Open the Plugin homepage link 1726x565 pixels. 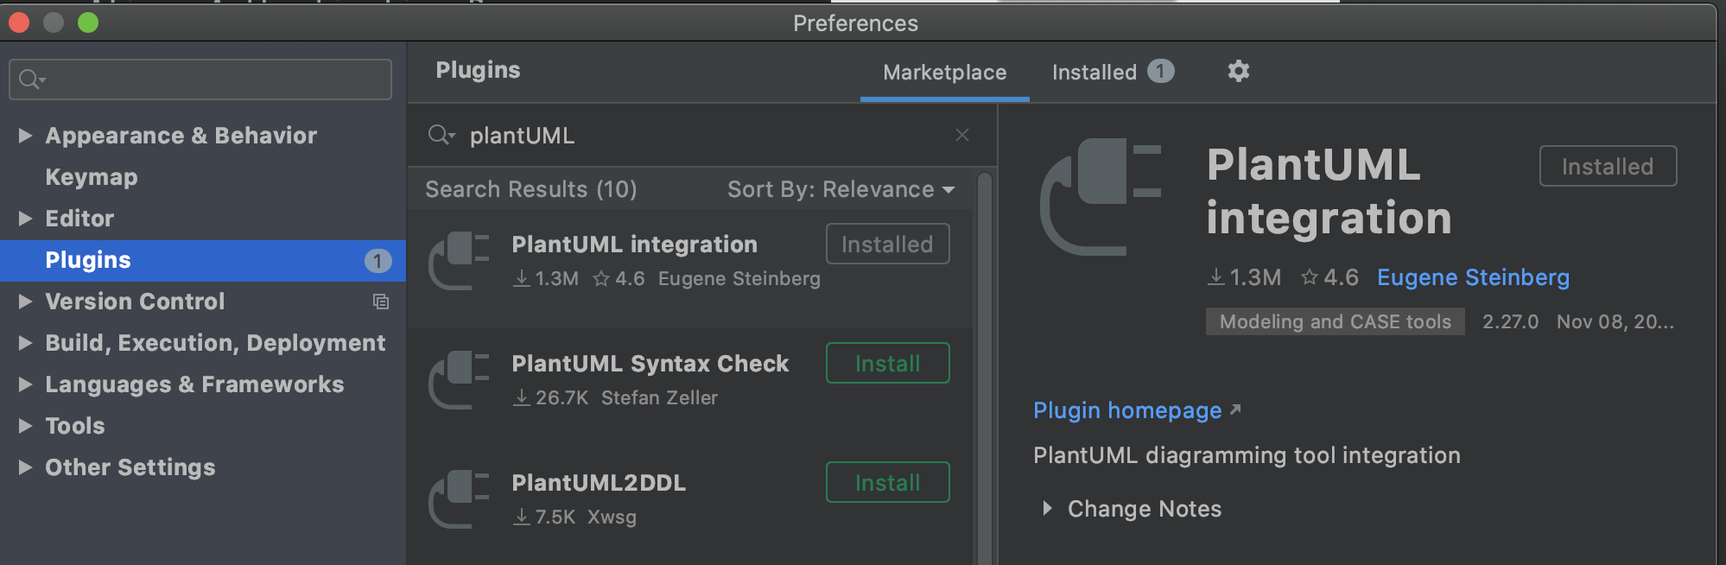click(1127, 410)
